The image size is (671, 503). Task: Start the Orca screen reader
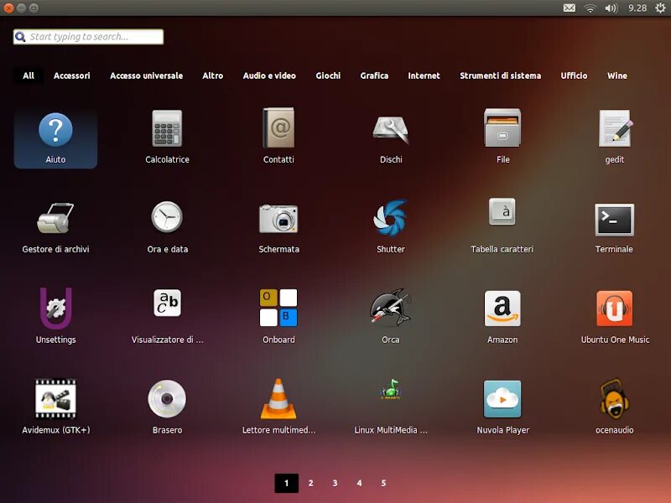tap(390, 317)
